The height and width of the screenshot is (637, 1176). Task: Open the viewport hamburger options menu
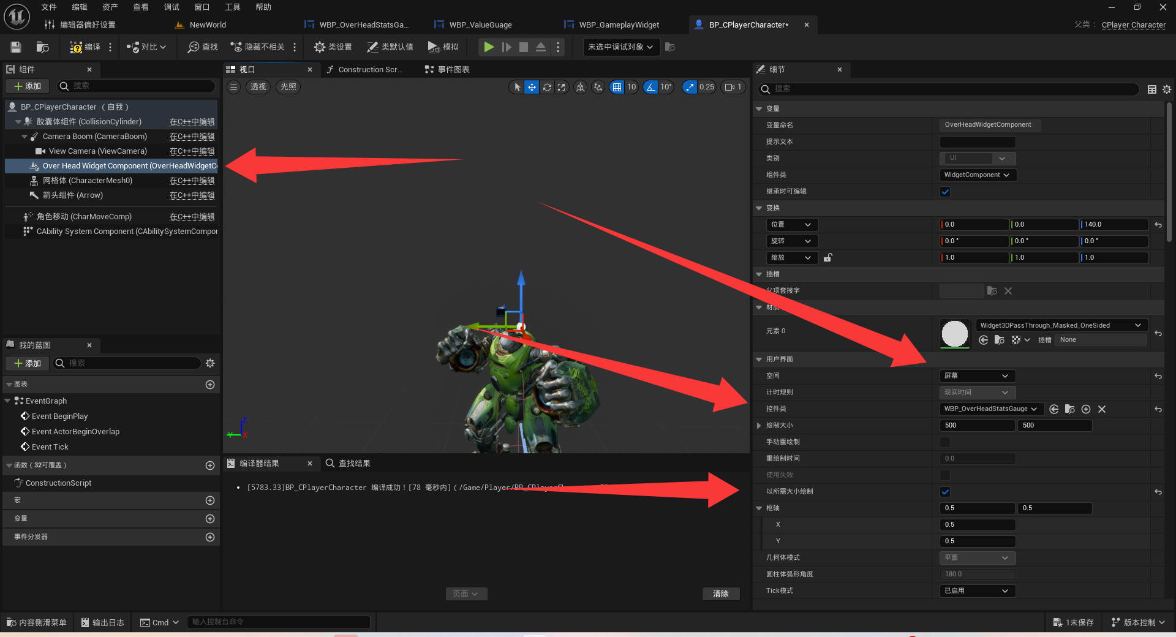click(234, 87)
